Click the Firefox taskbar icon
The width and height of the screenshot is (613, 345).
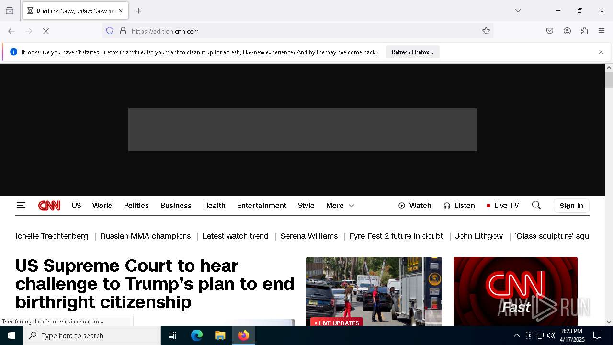(244, 335)
